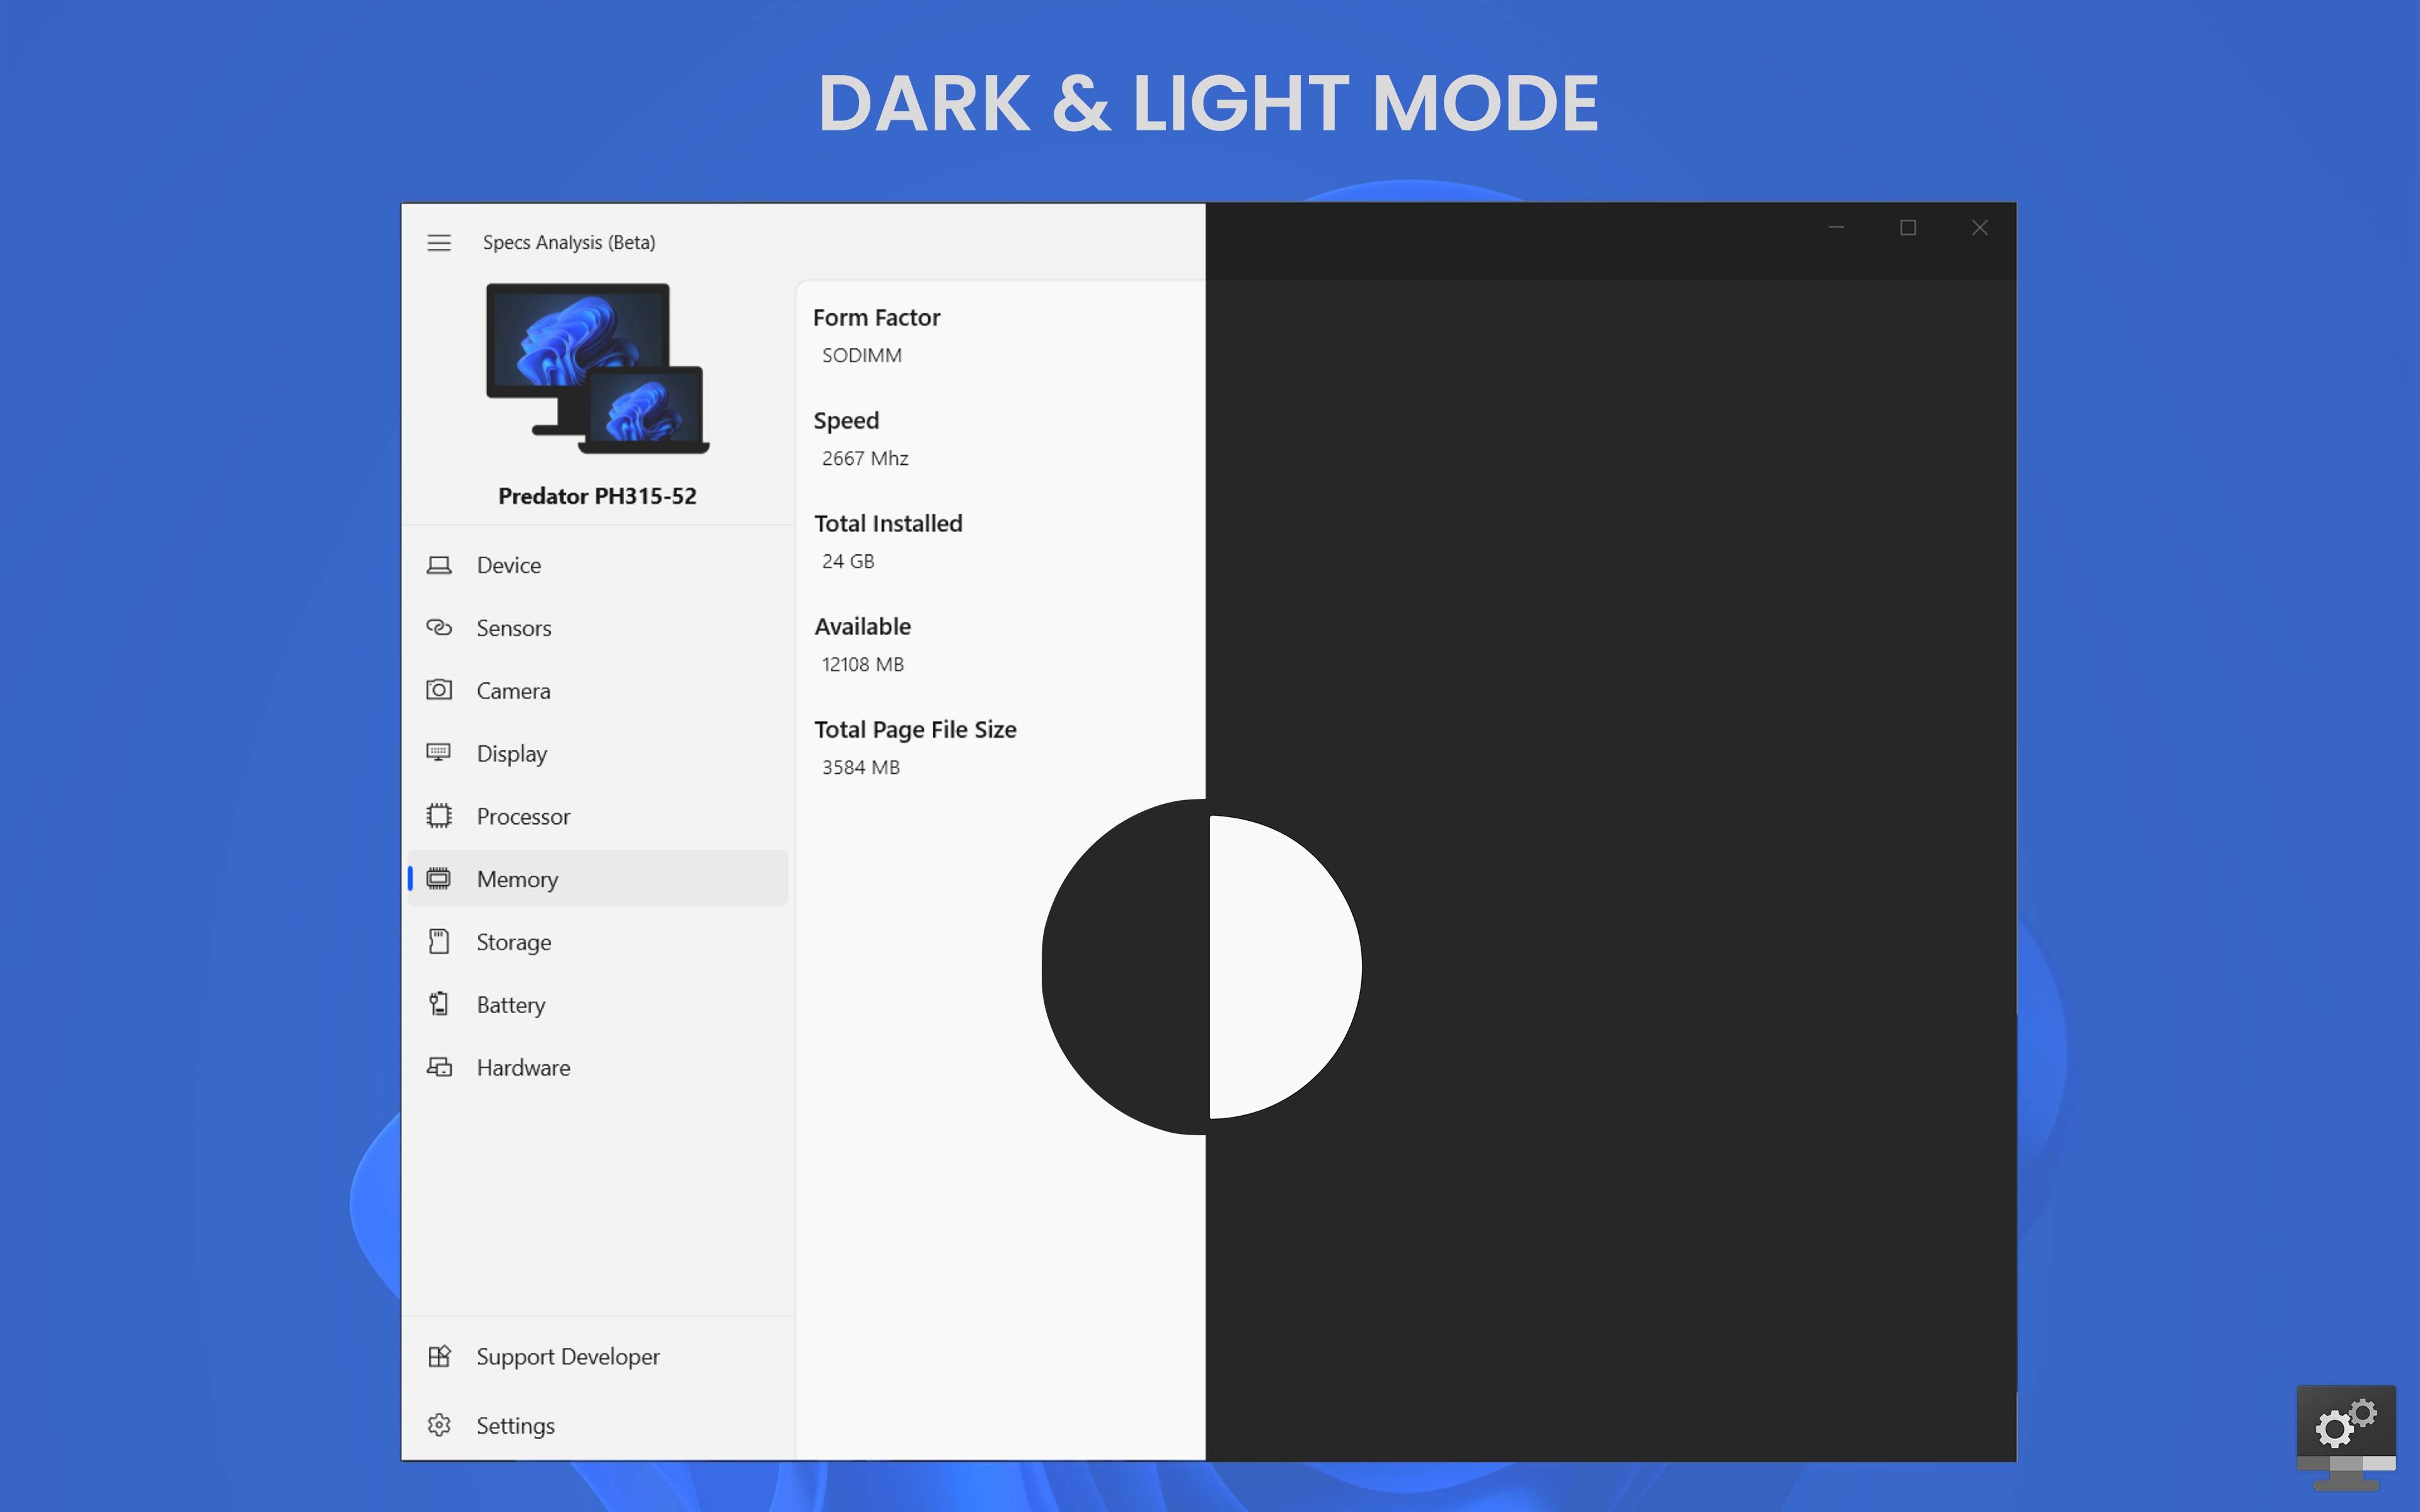This screenshot has height=1512, width=2420.
Task: Open the Sensors page
Action: [513, 628]
